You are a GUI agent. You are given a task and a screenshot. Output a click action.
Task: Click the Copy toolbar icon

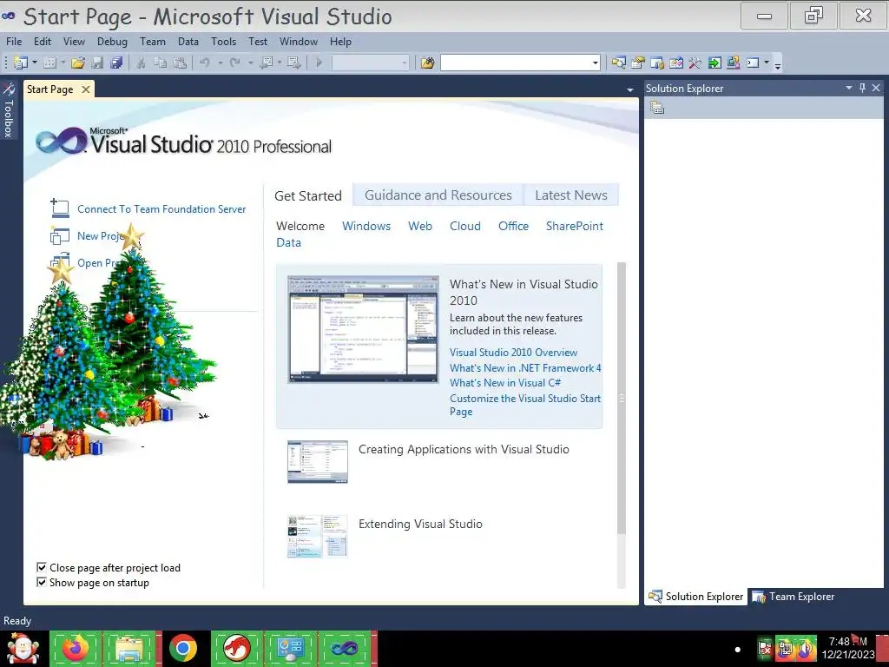tap(161, 63)
